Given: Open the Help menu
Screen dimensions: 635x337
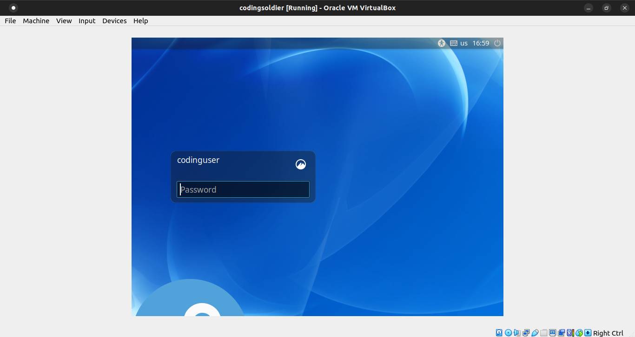Looking at the screenshot, I should [x=140, y=21].
